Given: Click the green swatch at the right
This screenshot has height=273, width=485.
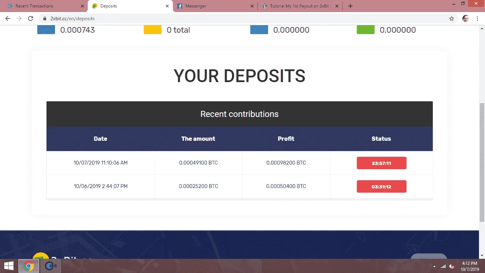Looking at the screenshot, I should point(366,30).
